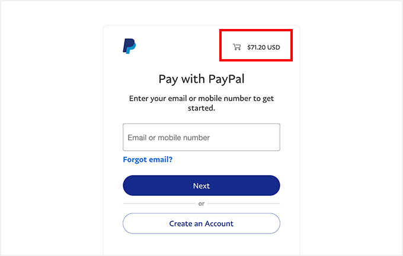Image resolution: width=403 pixels, height=256 pixels.
Task: Click the "or" divider label
Action: coord(201,203)
